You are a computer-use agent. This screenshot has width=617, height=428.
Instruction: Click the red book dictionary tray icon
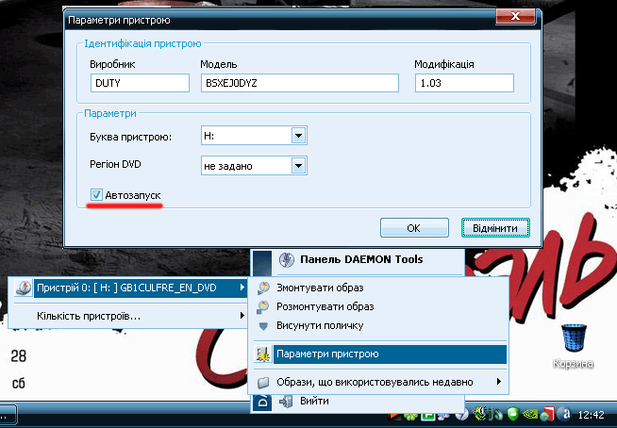pyautogui.click(x=548, y=414)
